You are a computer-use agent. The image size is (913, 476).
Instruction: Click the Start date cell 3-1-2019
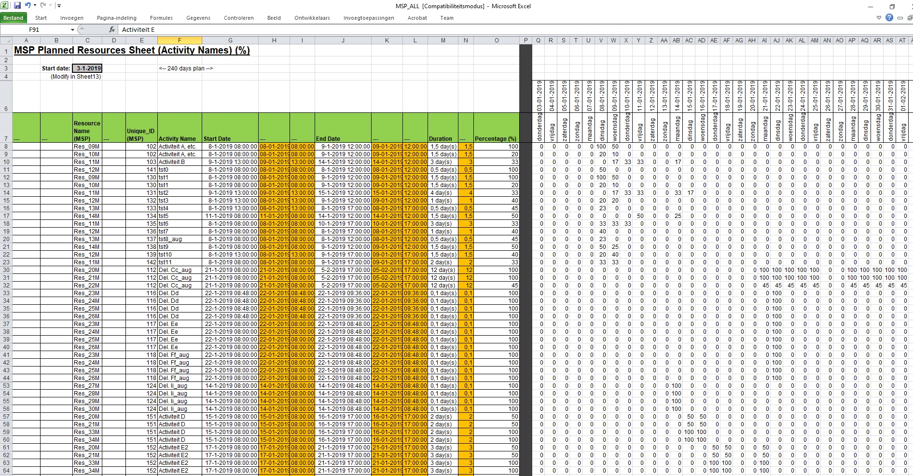coord(87,68)
